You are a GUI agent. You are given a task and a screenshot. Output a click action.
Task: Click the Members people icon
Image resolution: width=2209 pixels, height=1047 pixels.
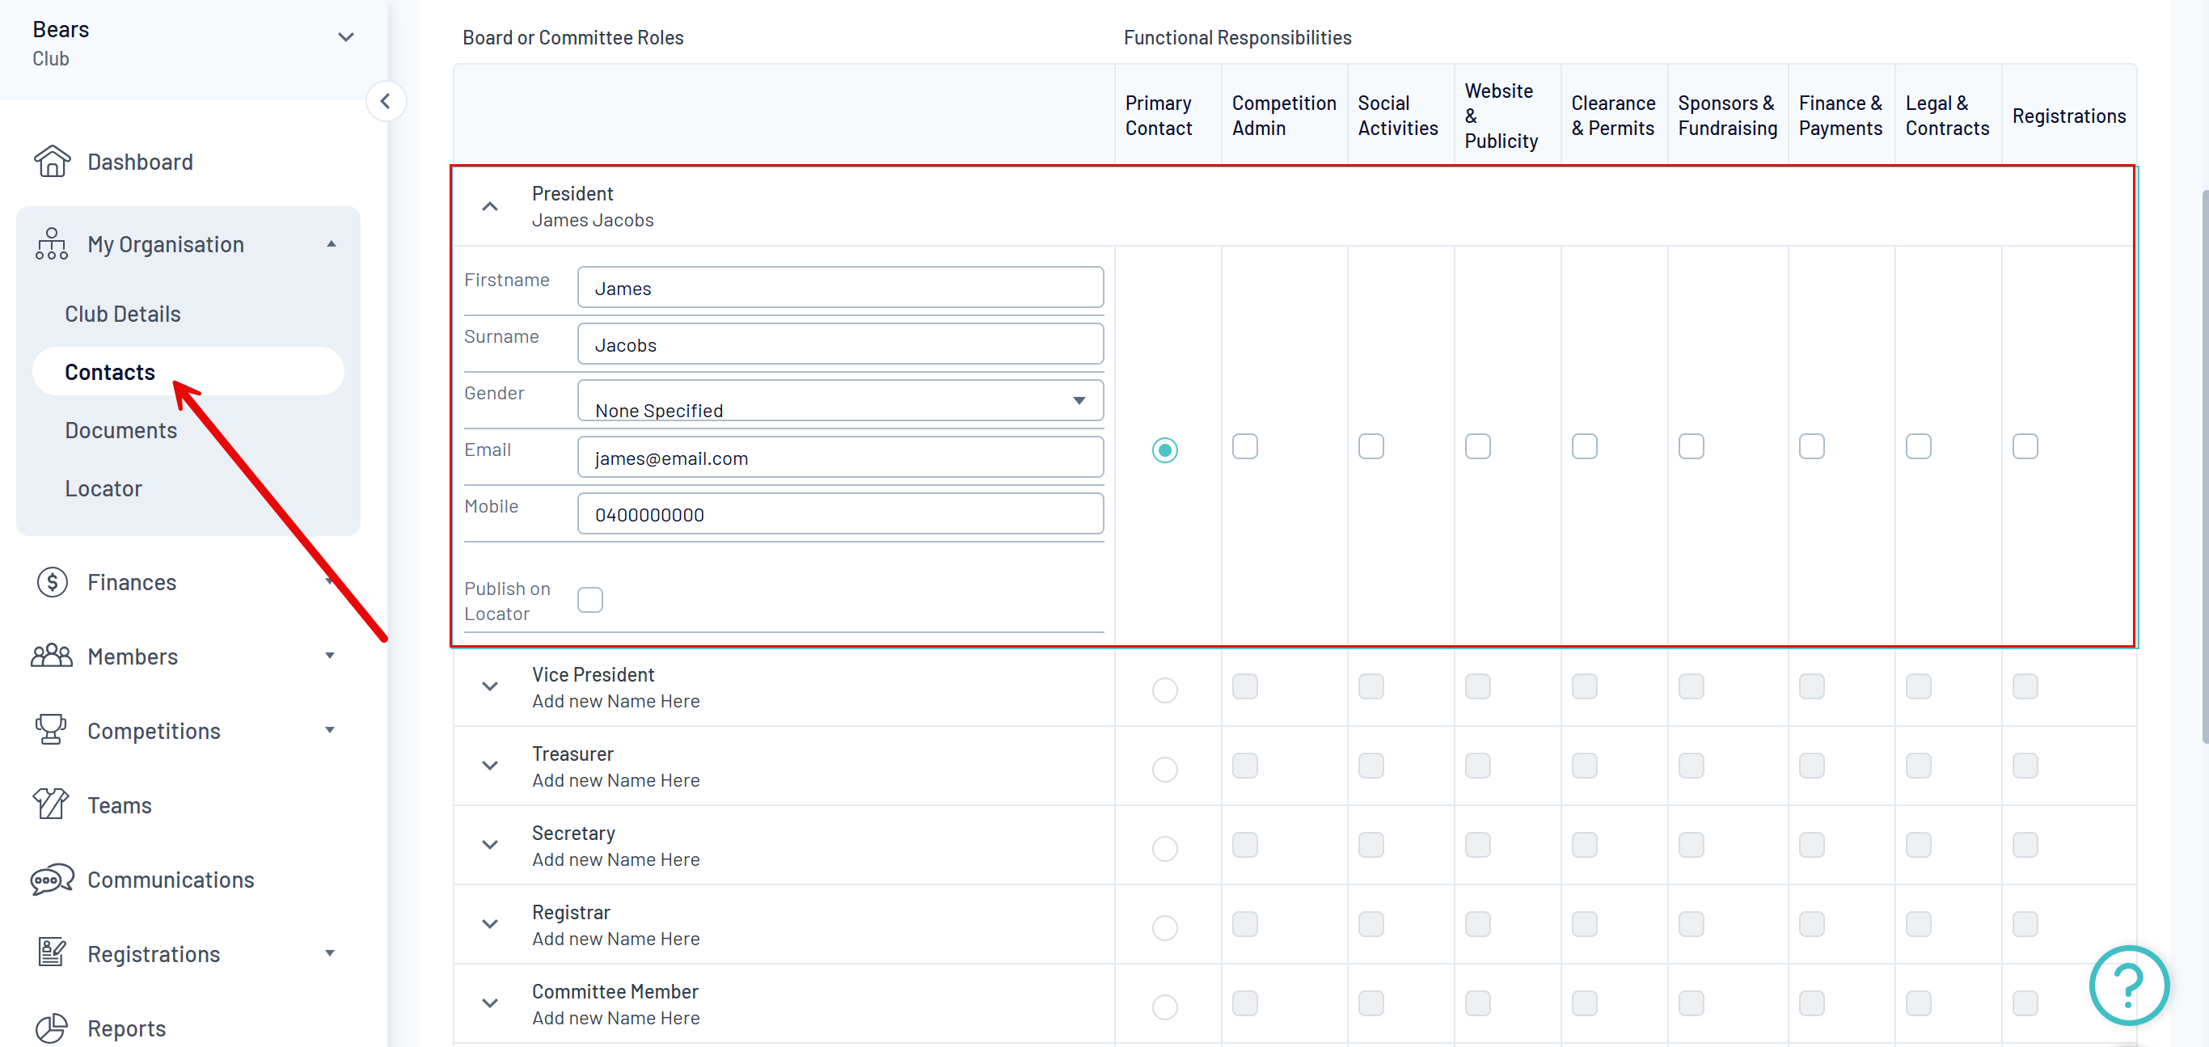[52, 656]
